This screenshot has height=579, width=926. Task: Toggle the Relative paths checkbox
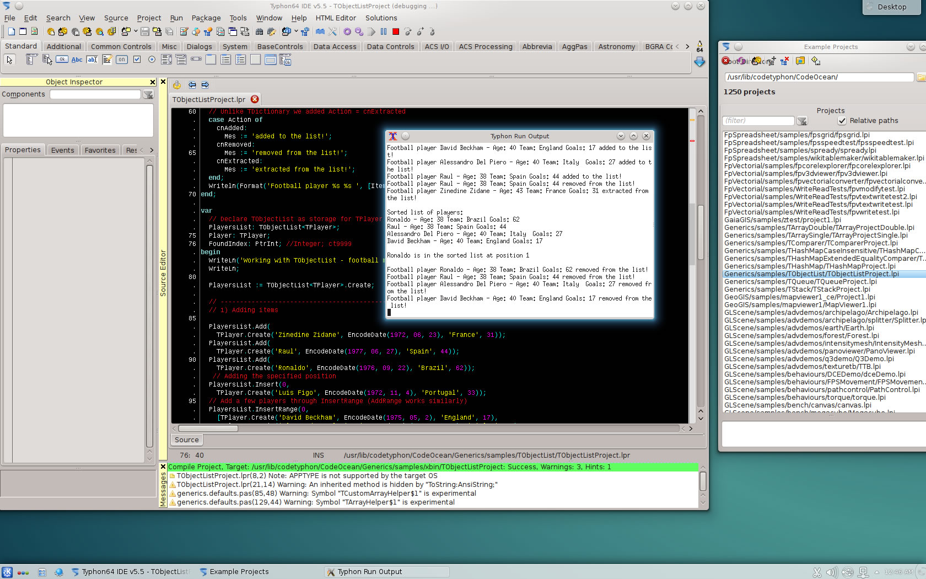[x=842, y=121]
